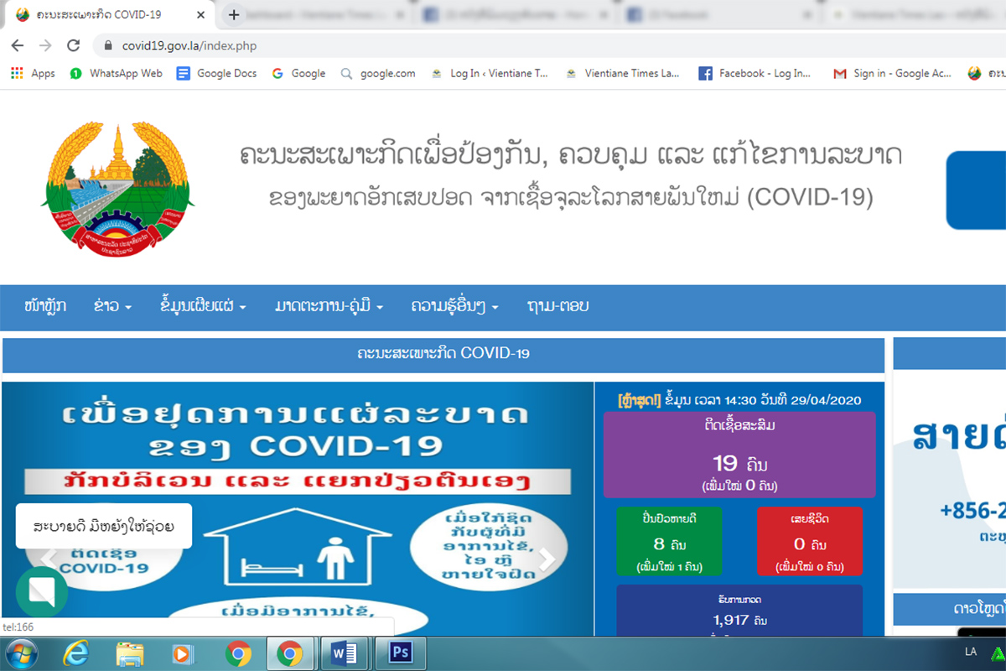Expand the ຄວາມຮູ້ອື່ນໆ dropdown menu
Image resolution: width=1006 pixels, height=671 pixels.
tap(454, 307)
